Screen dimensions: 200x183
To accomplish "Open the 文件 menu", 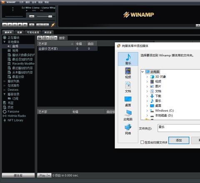I will point(21,2).
